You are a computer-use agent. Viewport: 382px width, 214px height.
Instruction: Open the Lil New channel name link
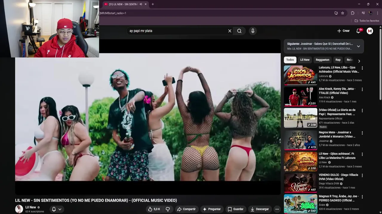click(31, 207)
